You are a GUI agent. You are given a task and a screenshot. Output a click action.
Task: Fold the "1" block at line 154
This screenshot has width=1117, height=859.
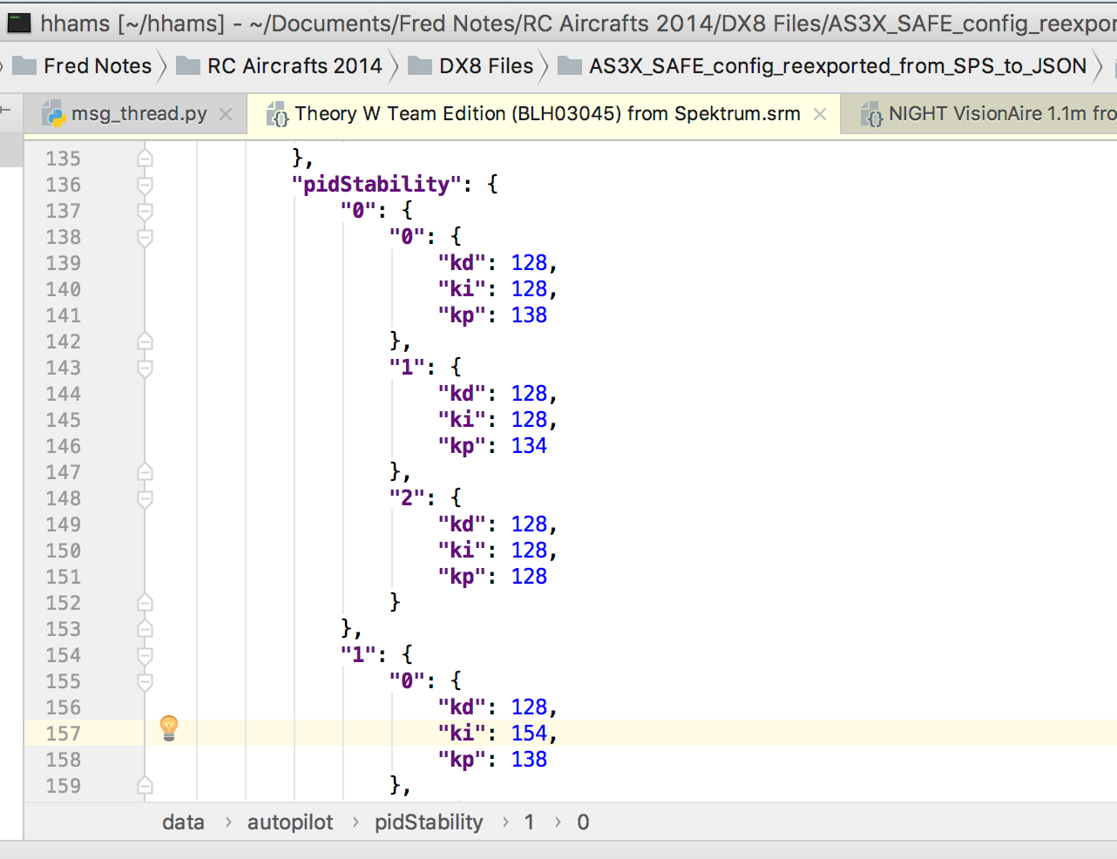(146, 655)
